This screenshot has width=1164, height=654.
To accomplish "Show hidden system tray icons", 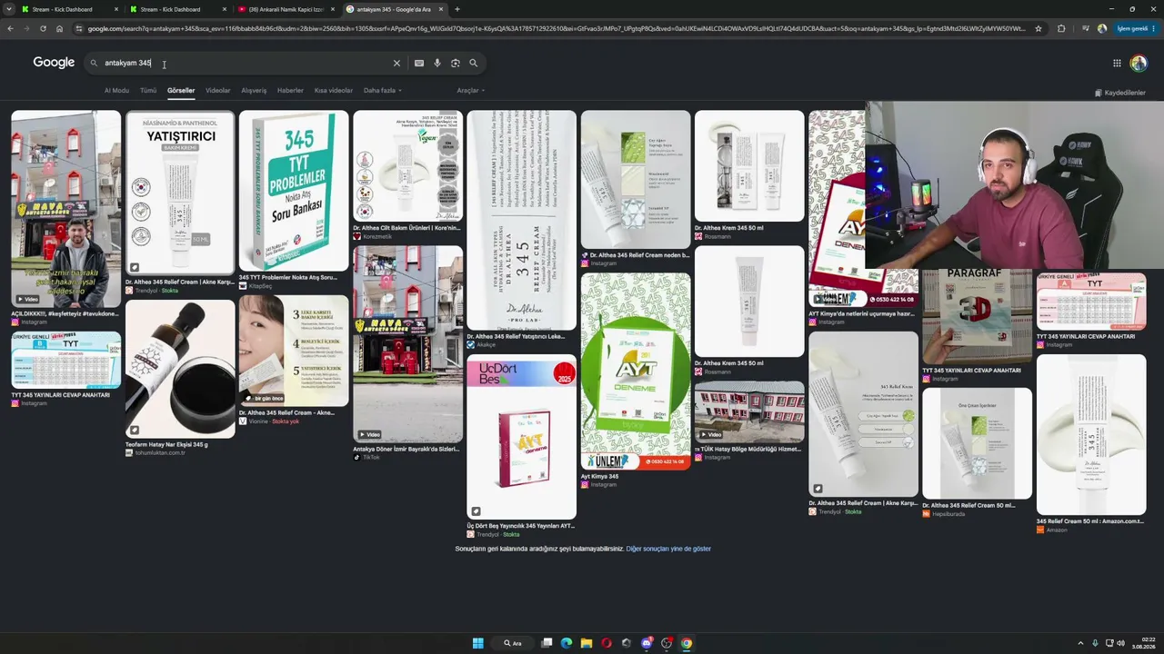I will [x=1080, y=643].
